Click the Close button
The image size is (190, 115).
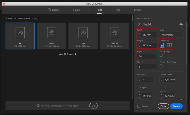point(163,106)
